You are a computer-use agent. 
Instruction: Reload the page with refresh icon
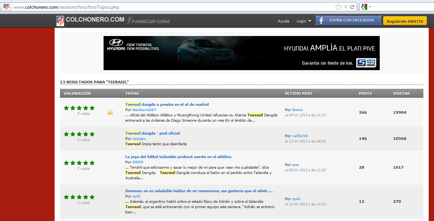point(352,7)
